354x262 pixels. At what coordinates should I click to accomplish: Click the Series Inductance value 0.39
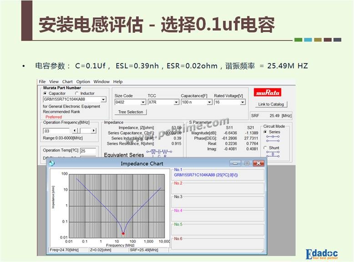(x=177, y=138)
